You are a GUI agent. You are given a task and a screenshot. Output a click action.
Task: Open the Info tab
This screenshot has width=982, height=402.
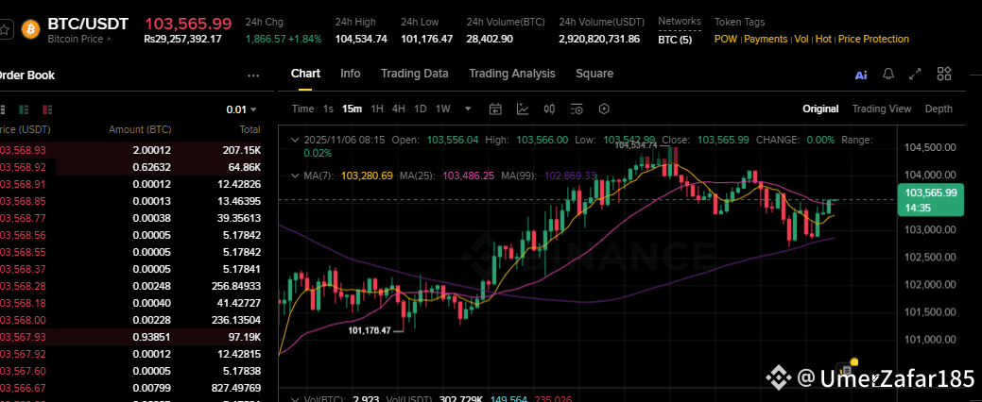(350, 74)
